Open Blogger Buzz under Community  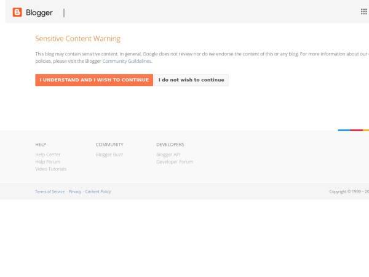tap(109, 155)
